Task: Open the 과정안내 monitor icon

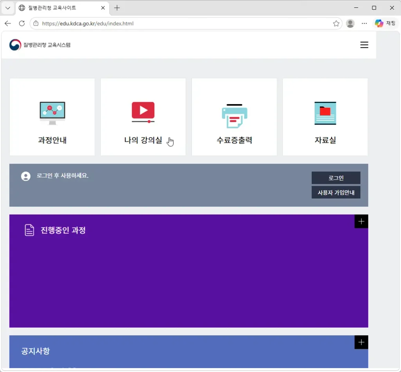Action: coord(52,113)
